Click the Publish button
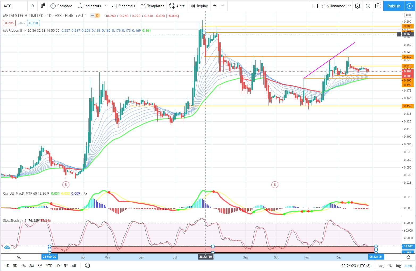Screen dimensions: 416x271 click(x=394, y=6)
